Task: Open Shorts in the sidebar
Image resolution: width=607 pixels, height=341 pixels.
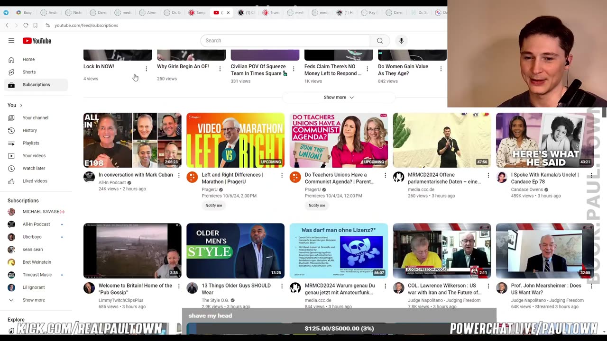Action: [x=36, y=72]
